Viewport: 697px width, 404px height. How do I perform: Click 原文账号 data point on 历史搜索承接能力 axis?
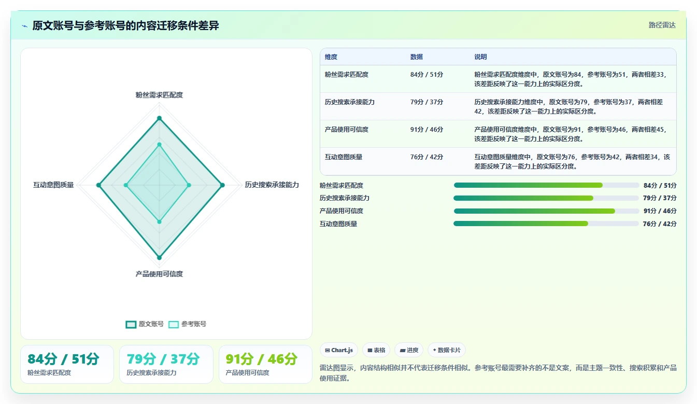pyautogui.click(x=222, y=185)
